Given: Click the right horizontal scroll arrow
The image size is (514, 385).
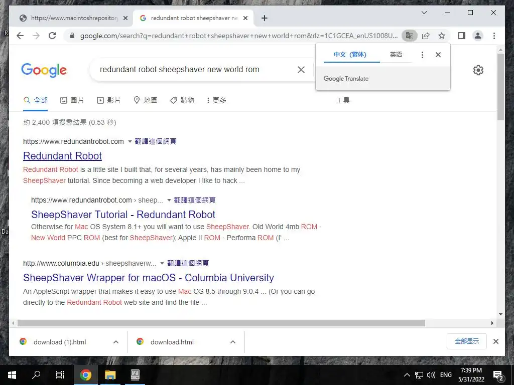Looking at the screenshot, I should pyautogui.click(x=492, y=323).
